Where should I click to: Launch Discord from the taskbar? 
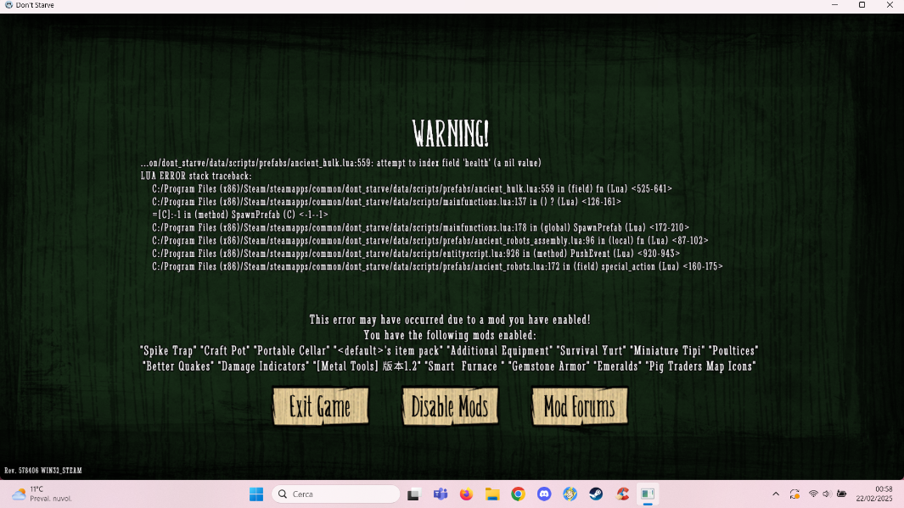click(543, 494)
